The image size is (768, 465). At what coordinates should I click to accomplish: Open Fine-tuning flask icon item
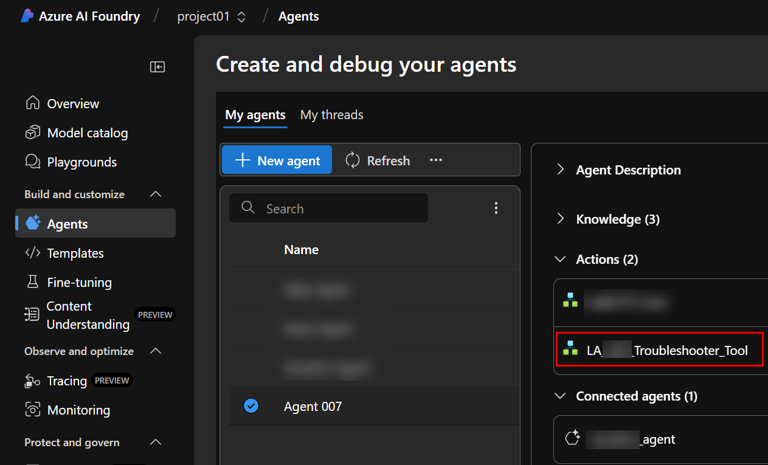[33, 282]
